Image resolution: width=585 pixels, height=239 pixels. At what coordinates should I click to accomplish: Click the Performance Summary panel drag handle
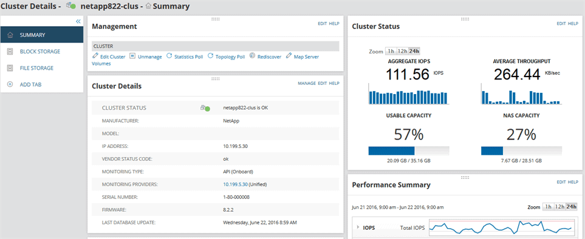[465, 177]
